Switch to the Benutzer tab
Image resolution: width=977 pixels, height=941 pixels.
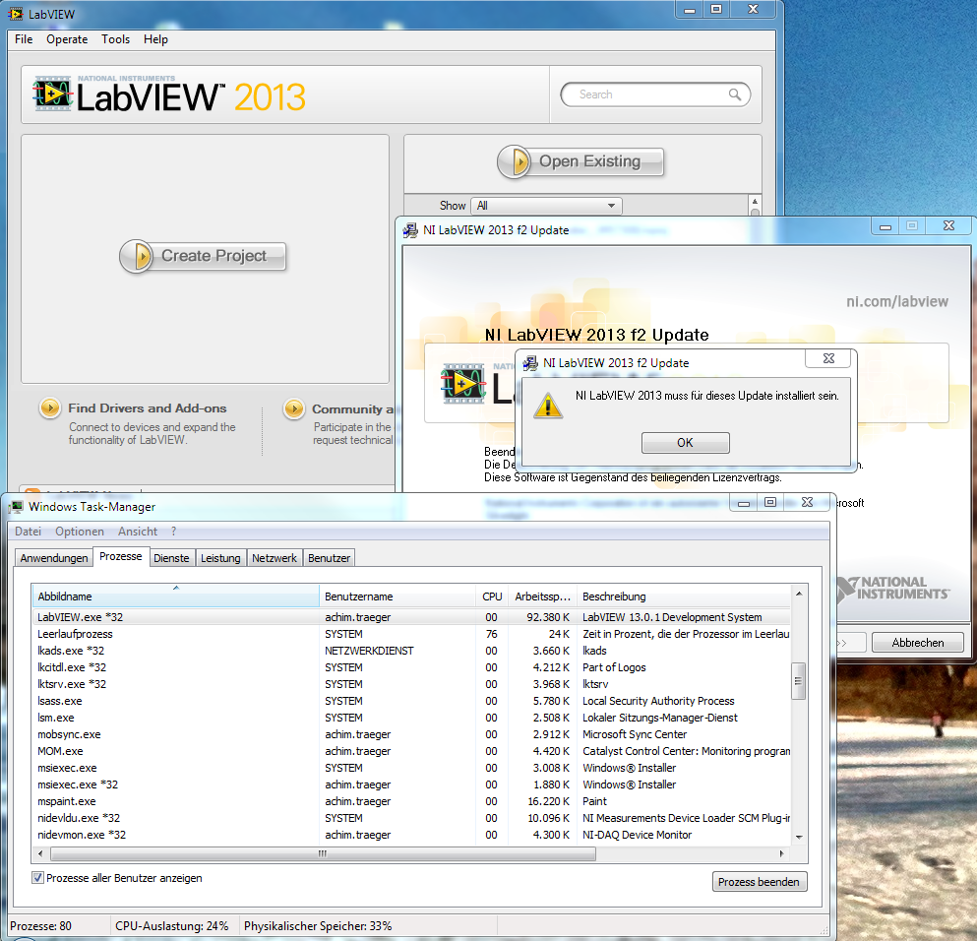(x=329, y=558)
